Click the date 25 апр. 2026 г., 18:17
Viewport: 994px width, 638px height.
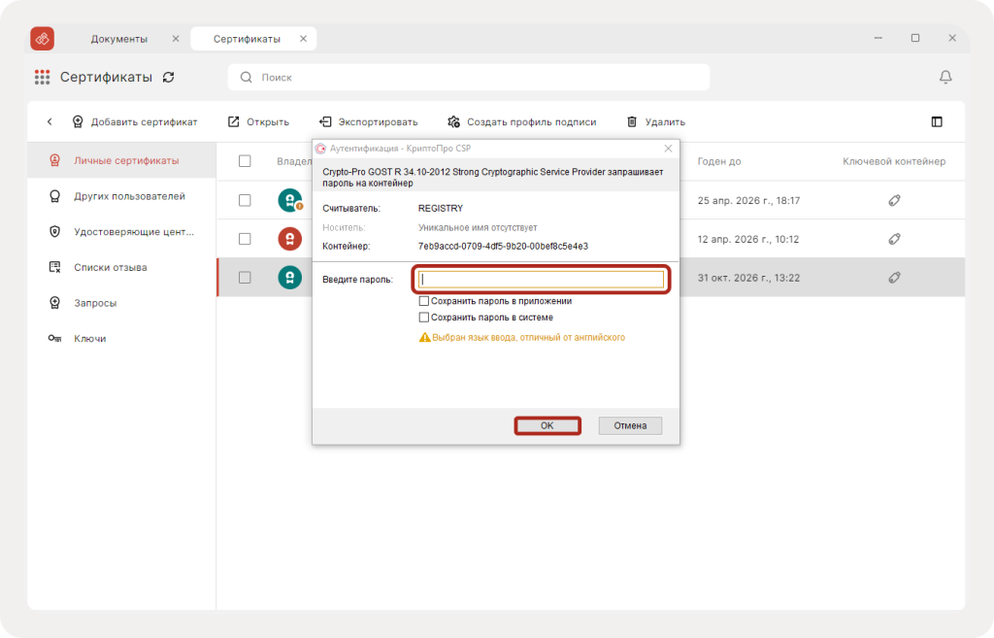[748, 200]
